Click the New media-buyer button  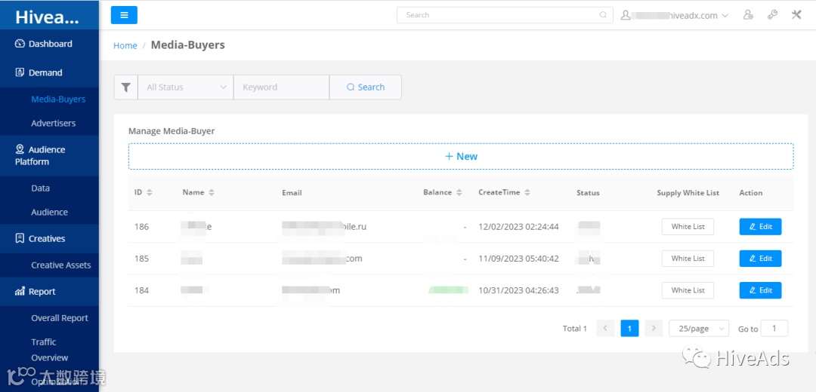coord(461,156)
